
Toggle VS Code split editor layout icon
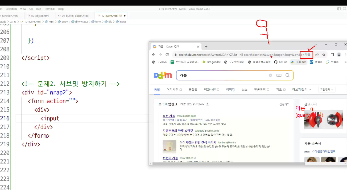[x=339, y=9]
